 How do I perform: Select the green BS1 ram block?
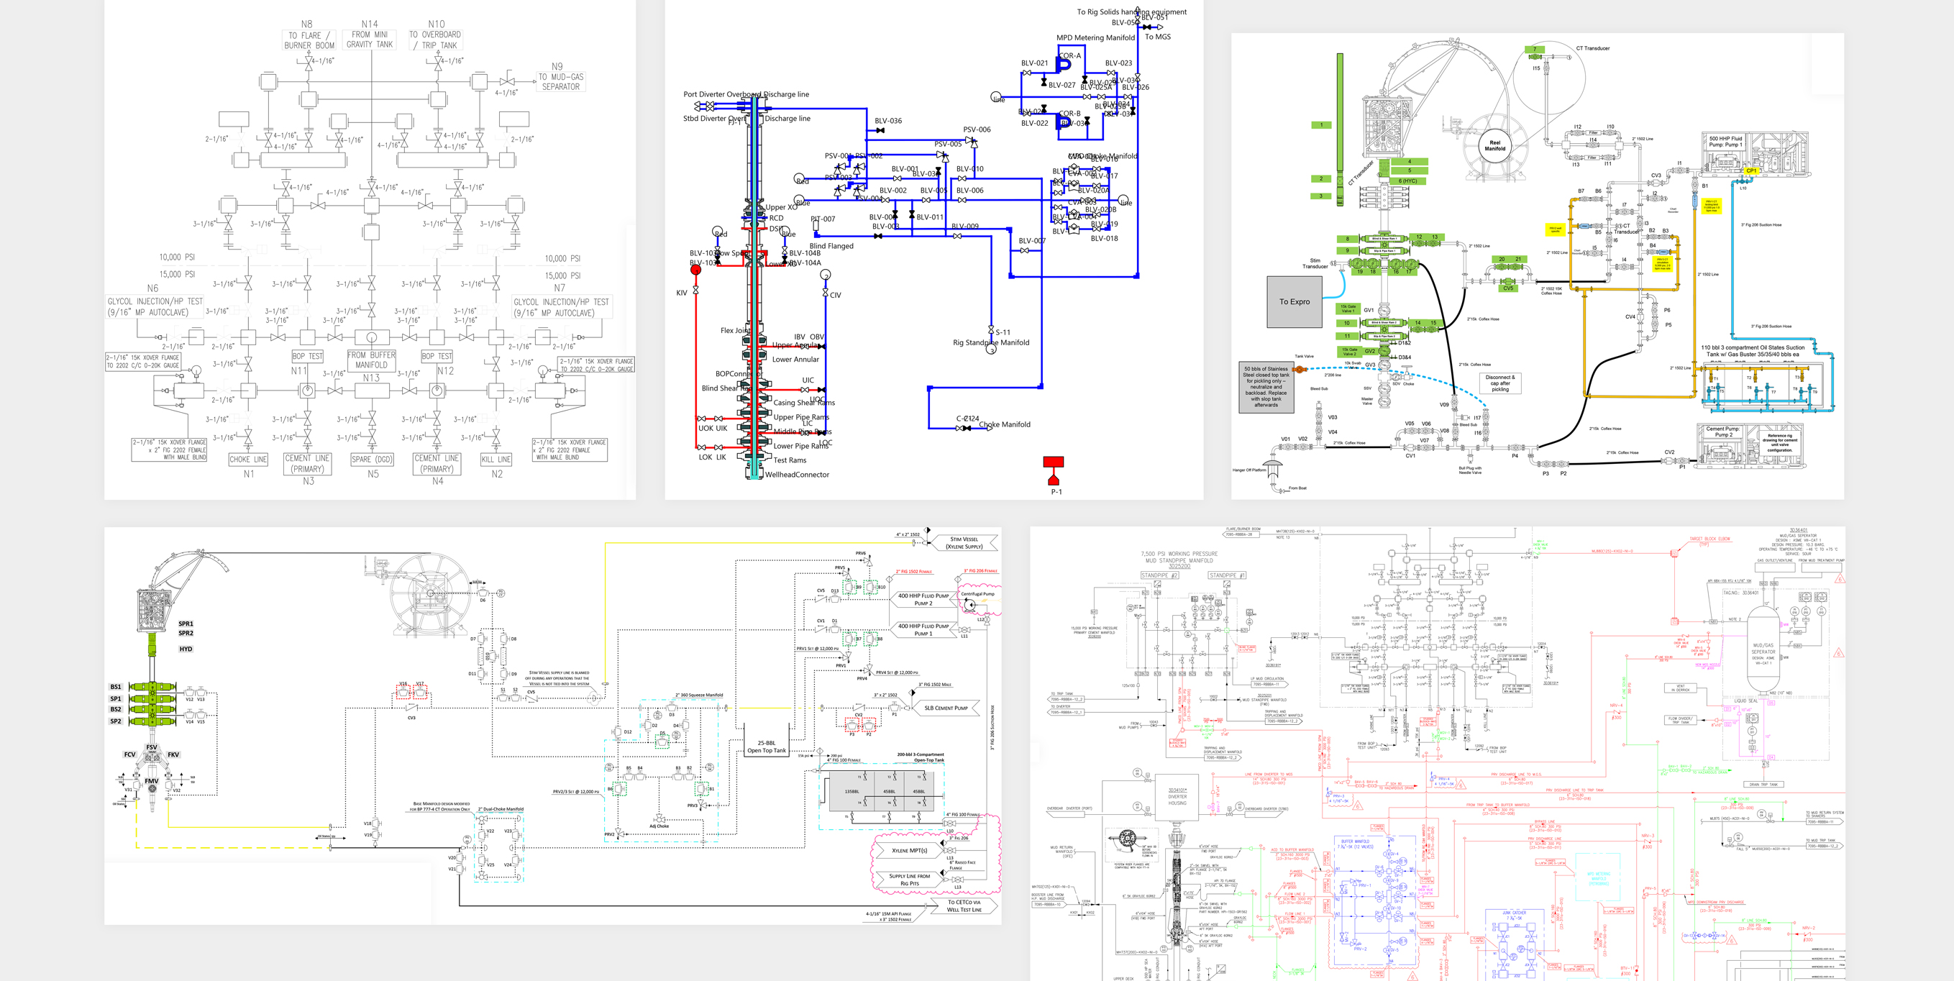click(x=152, y=688)
